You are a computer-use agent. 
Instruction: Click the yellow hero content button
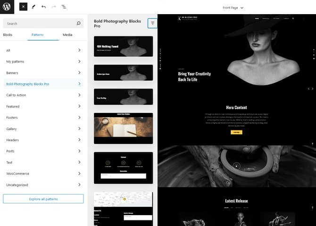tap(236, 132)
